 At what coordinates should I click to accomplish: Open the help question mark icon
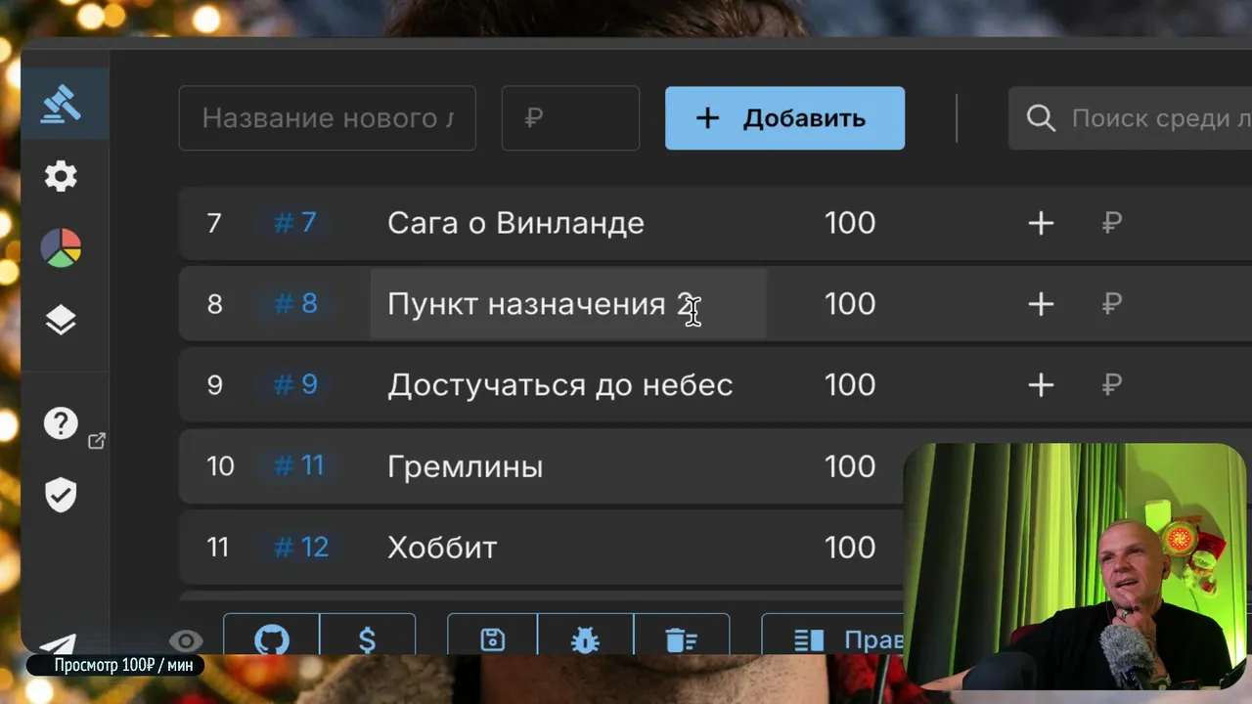(x=62, y=423)
